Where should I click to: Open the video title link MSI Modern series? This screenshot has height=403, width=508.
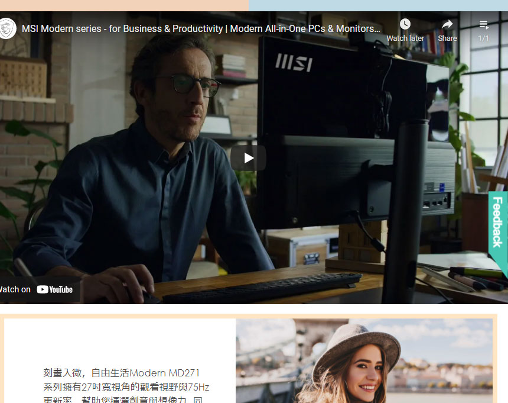click(x=201, y=28)
